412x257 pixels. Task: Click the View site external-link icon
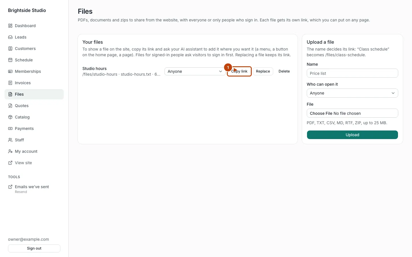(x=10, y=163)
